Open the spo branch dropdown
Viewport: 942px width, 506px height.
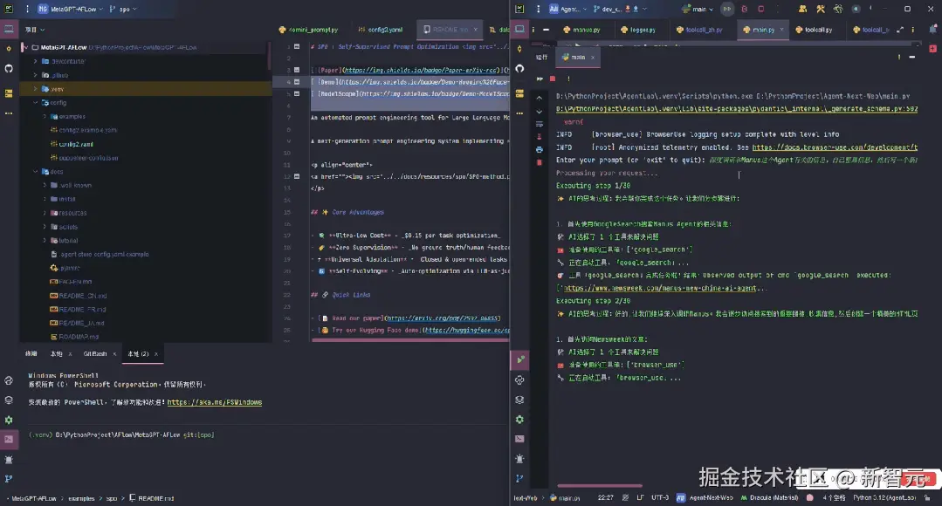tap(124, 9)
